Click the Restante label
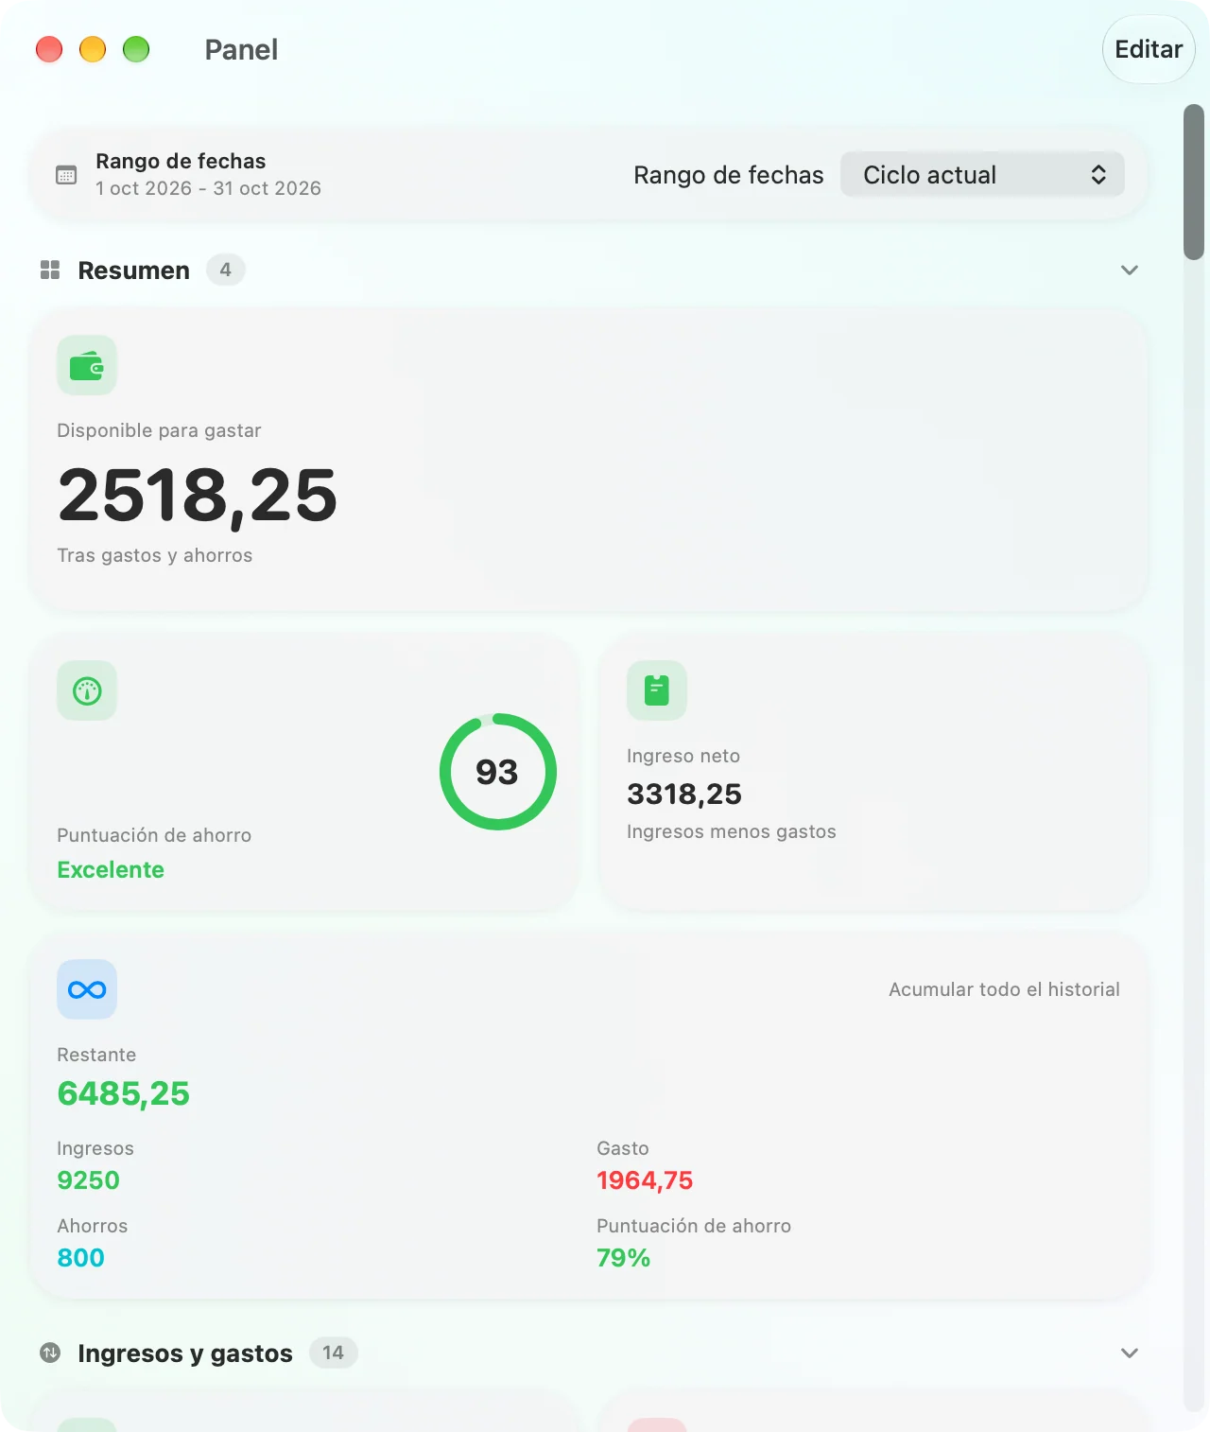Image resolution: width=1210 pixels, height=1432 pixels. tap(96, 1055)
